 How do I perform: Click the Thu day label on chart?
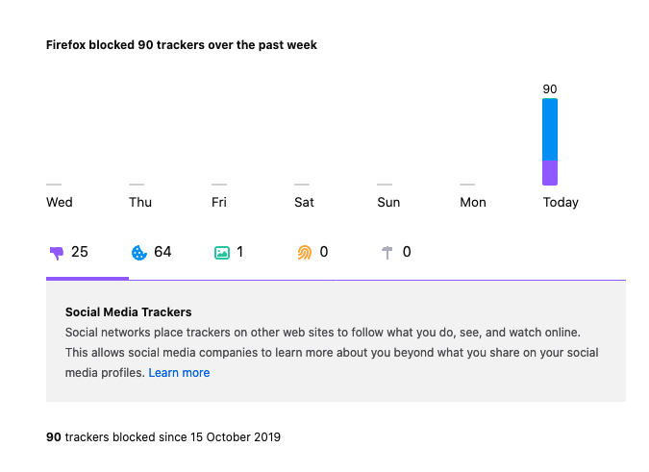pyautogui.click(x=140, y=203)
